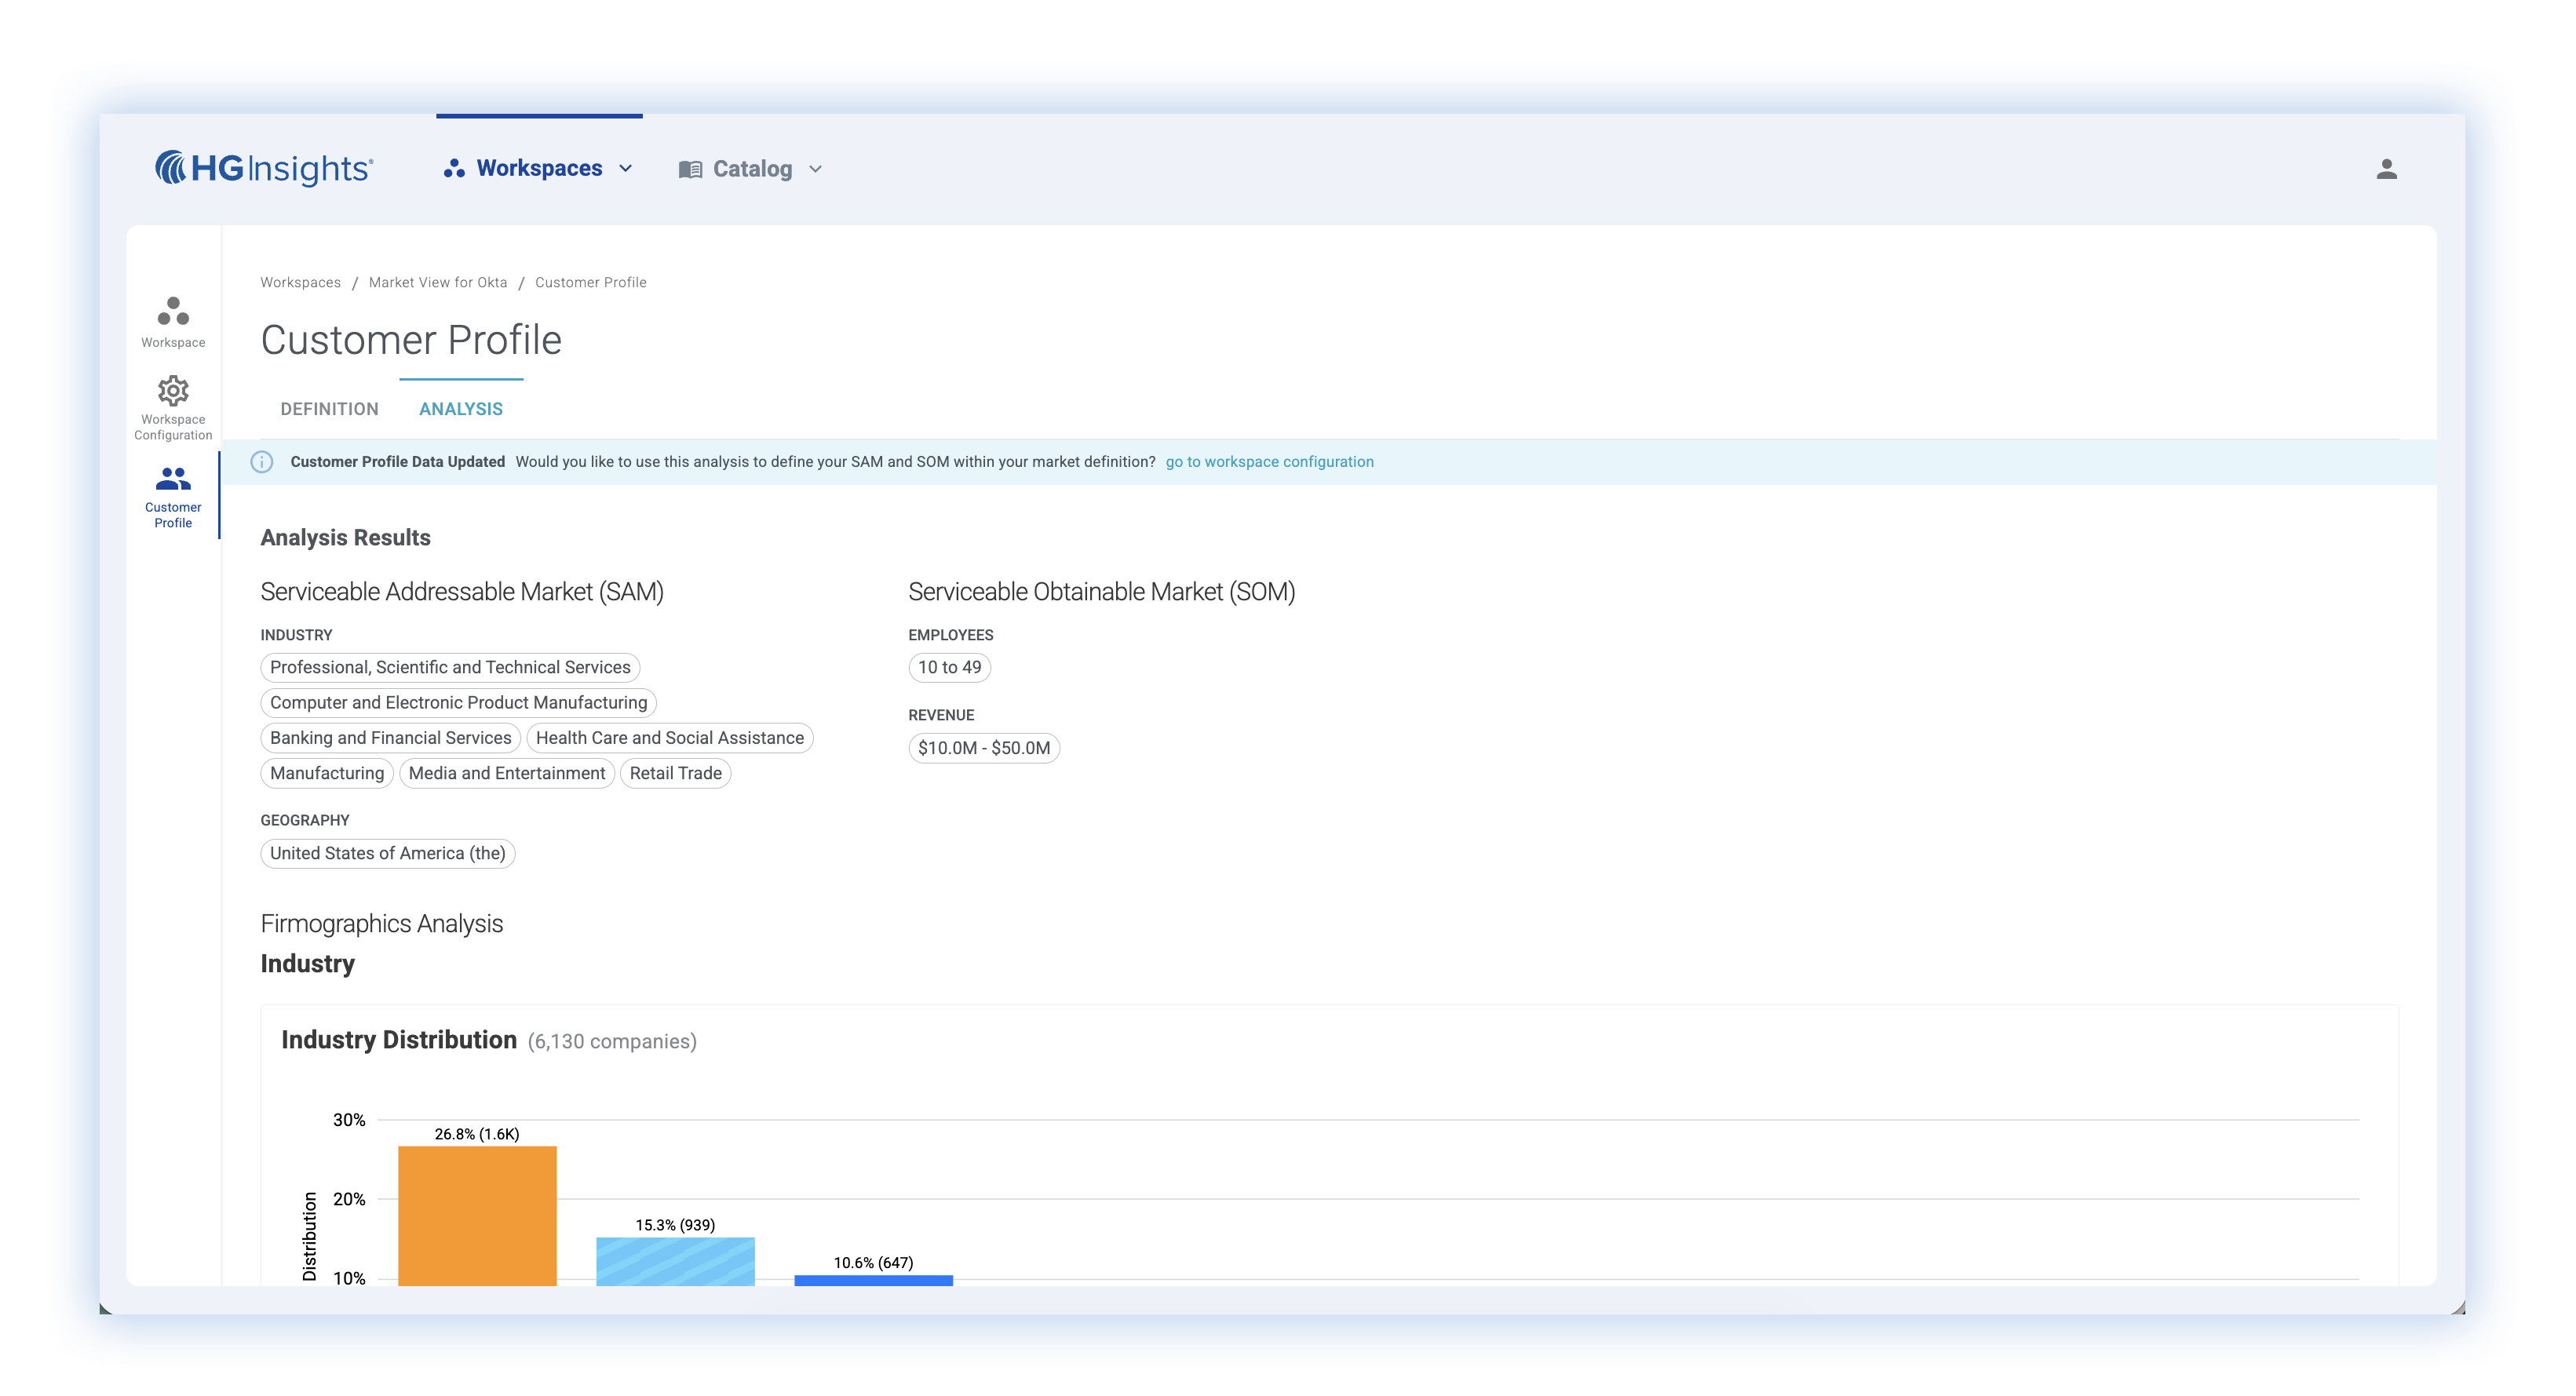
Task: Select Customer Profile sidebar icon
Action: tap(173, 480)
